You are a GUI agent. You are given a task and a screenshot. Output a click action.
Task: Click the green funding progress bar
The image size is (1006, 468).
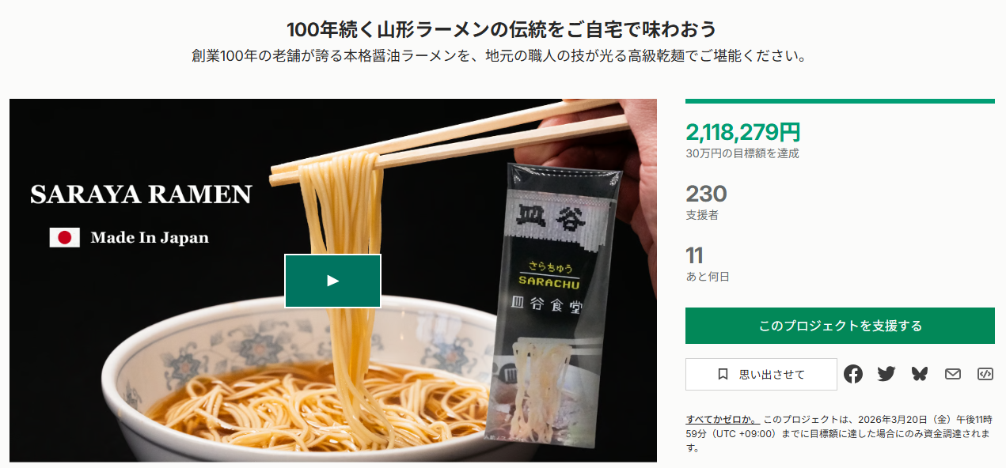840,101
